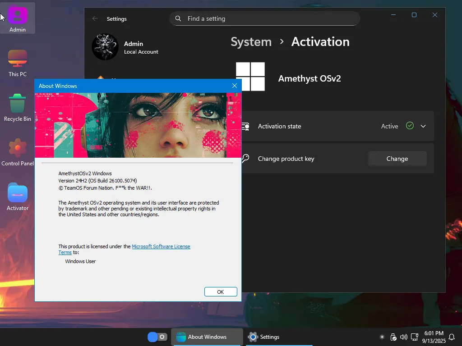Viewport: 462px width, 346px height.
Task: Click the Activation state certificate icon
Action: pos(245,126)
